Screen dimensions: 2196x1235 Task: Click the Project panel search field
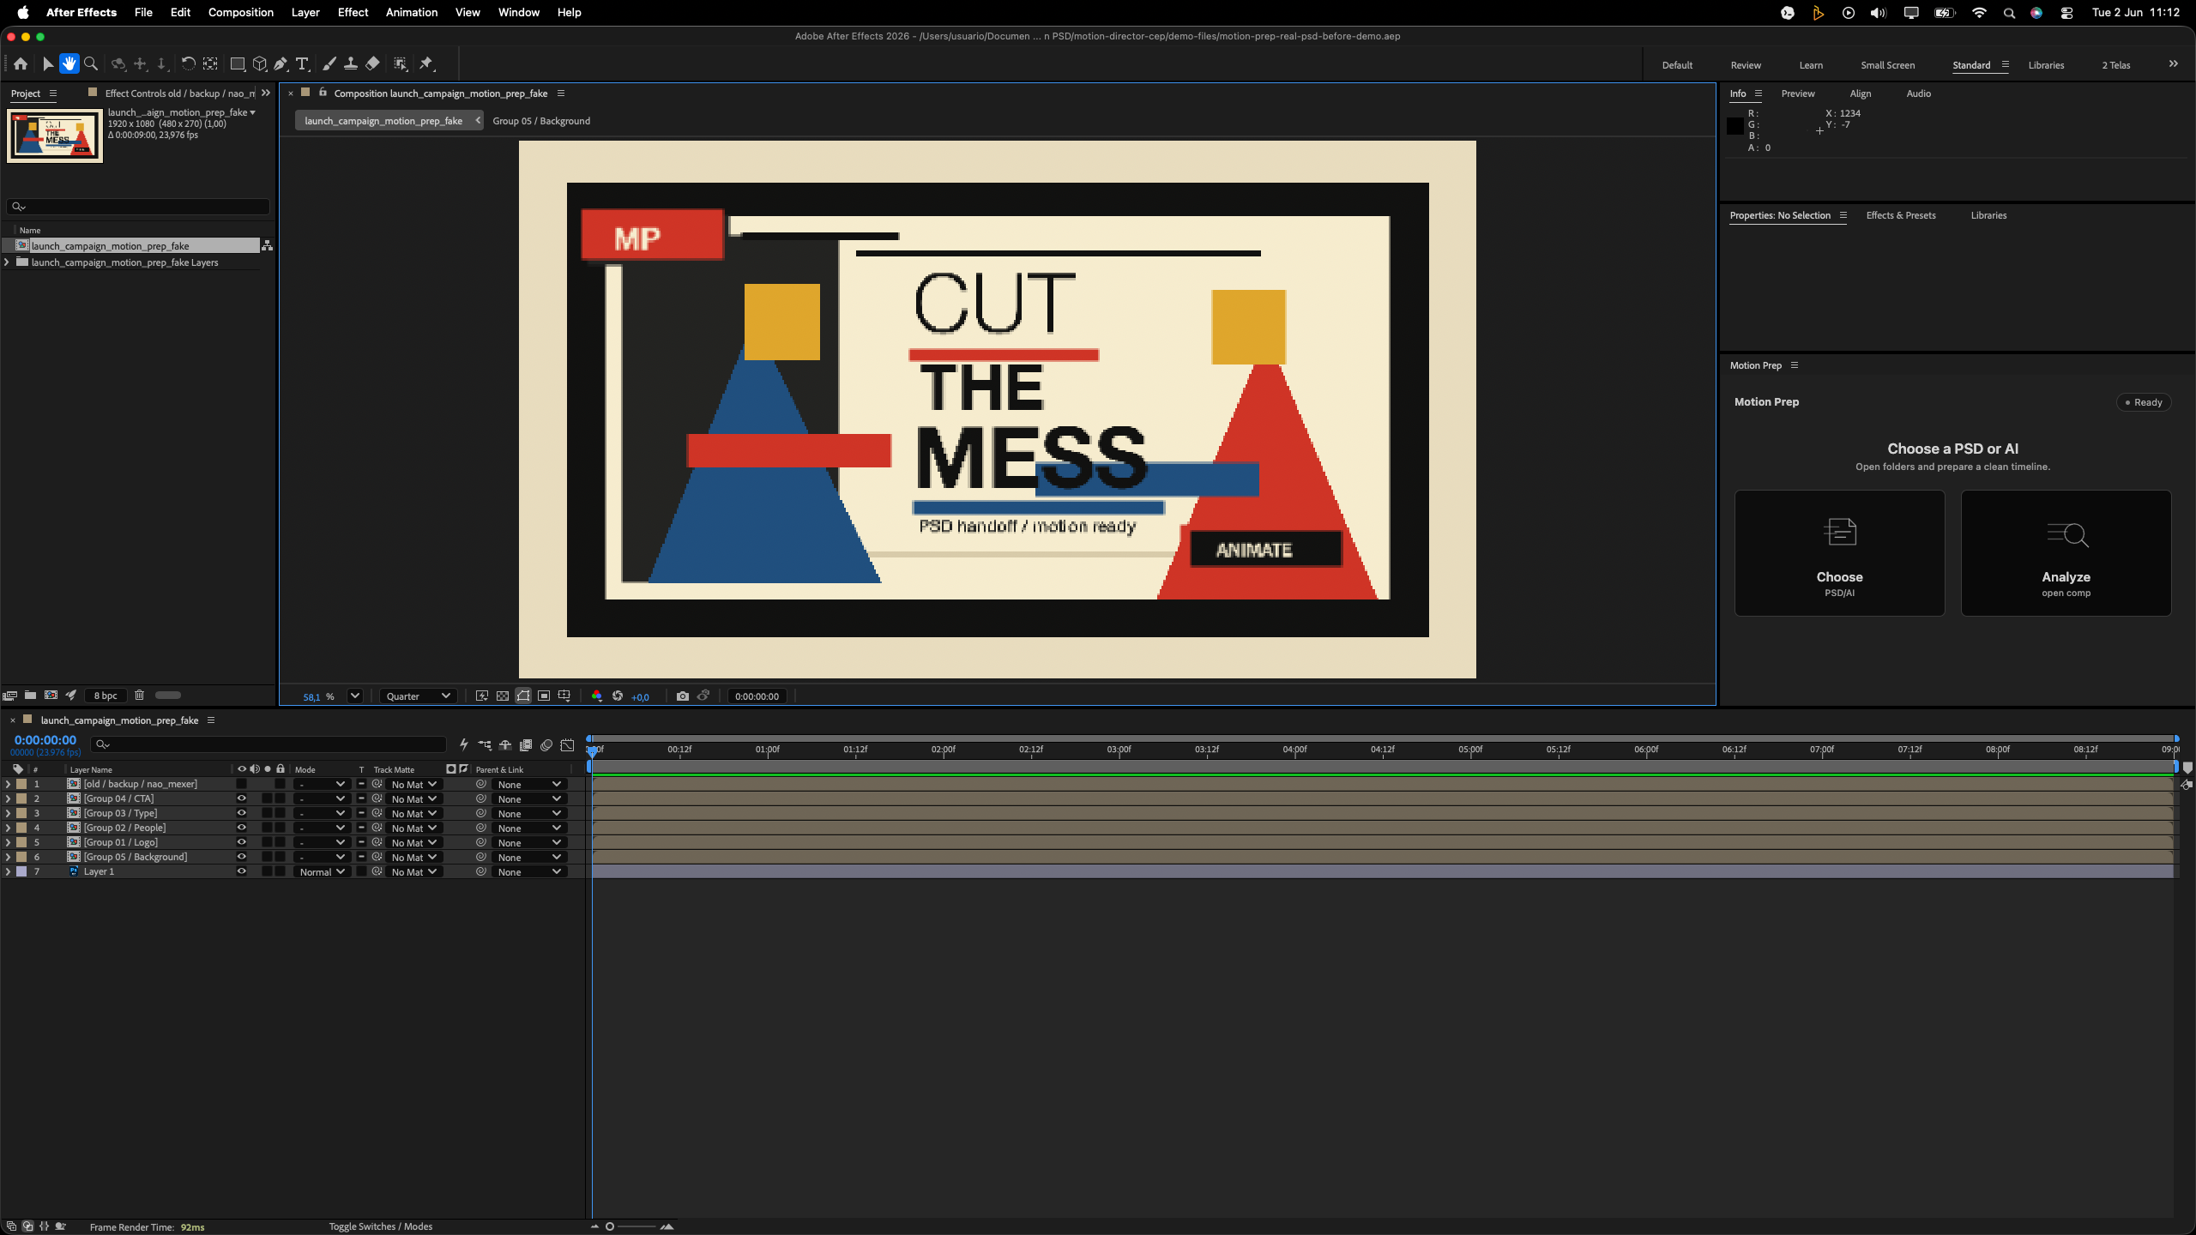tap(138, 207)
